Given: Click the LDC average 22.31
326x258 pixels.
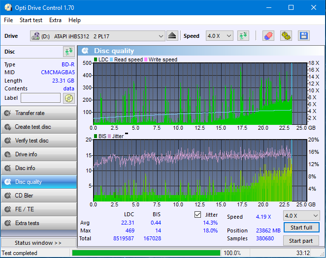Looking at the screenshot, I should (x=128, y=223).
